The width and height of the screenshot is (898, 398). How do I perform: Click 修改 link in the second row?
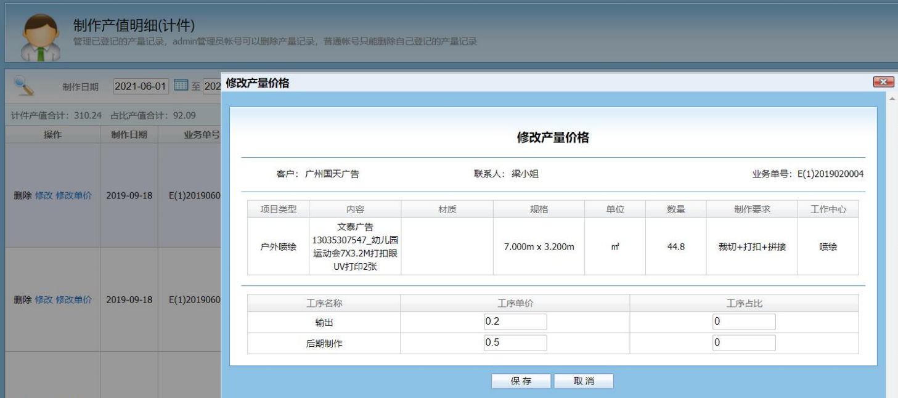pos(43,299)
